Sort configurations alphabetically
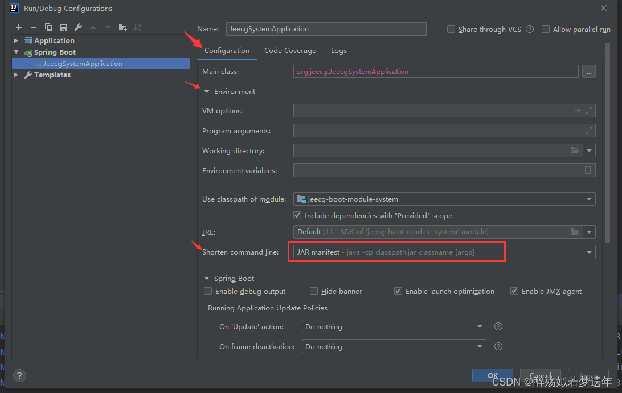Viewport: 622px width, 393px height. point(138,27)
